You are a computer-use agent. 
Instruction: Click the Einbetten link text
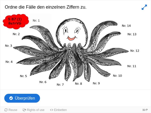pos(60,110)
